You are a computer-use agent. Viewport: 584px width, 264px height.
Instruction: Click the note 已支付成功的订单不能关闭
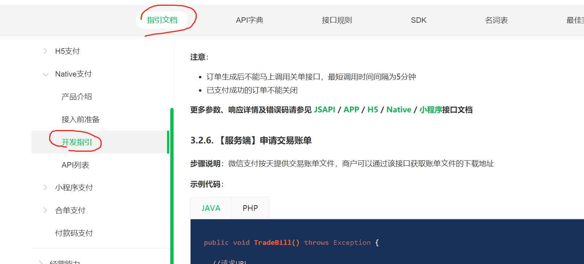coord(252,90)
